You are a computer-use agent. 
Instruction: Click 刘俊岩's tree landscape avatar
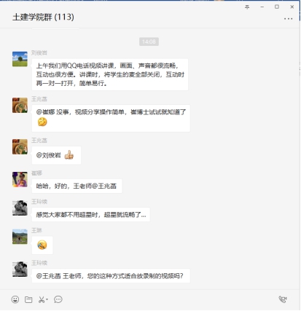click(20, 59)
